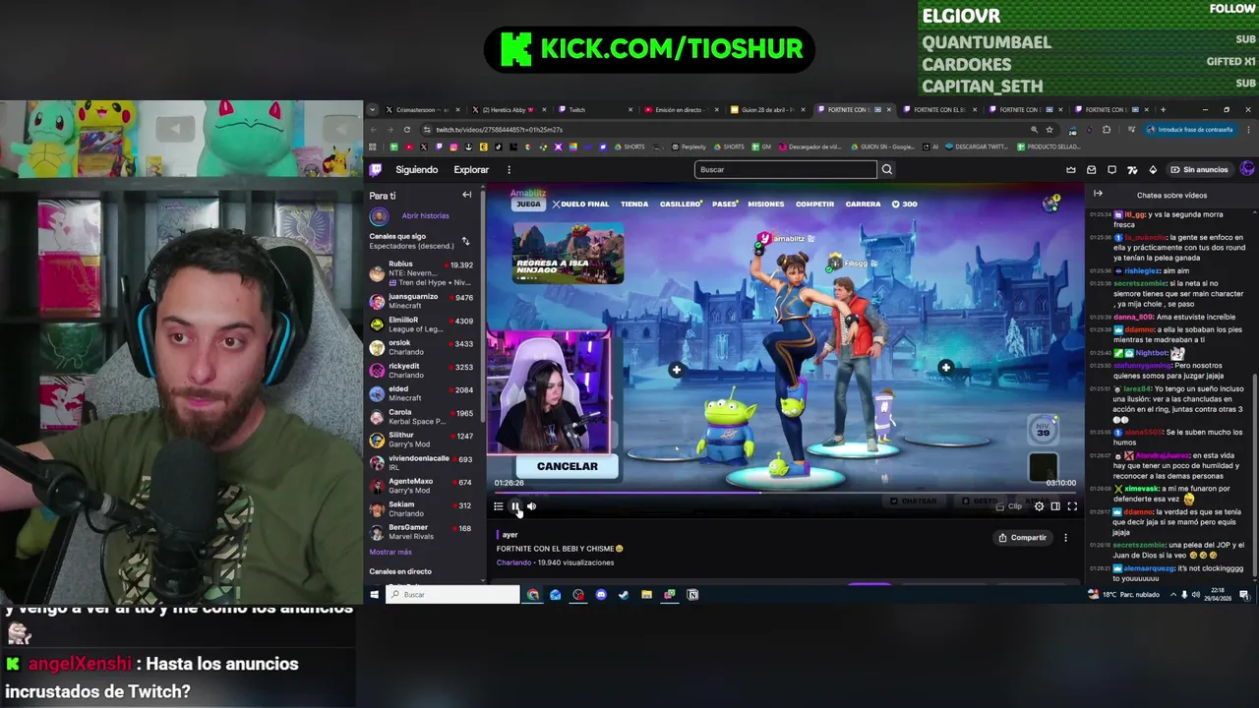Open the Twitch user avatar menu

(x=1247, y=169)
